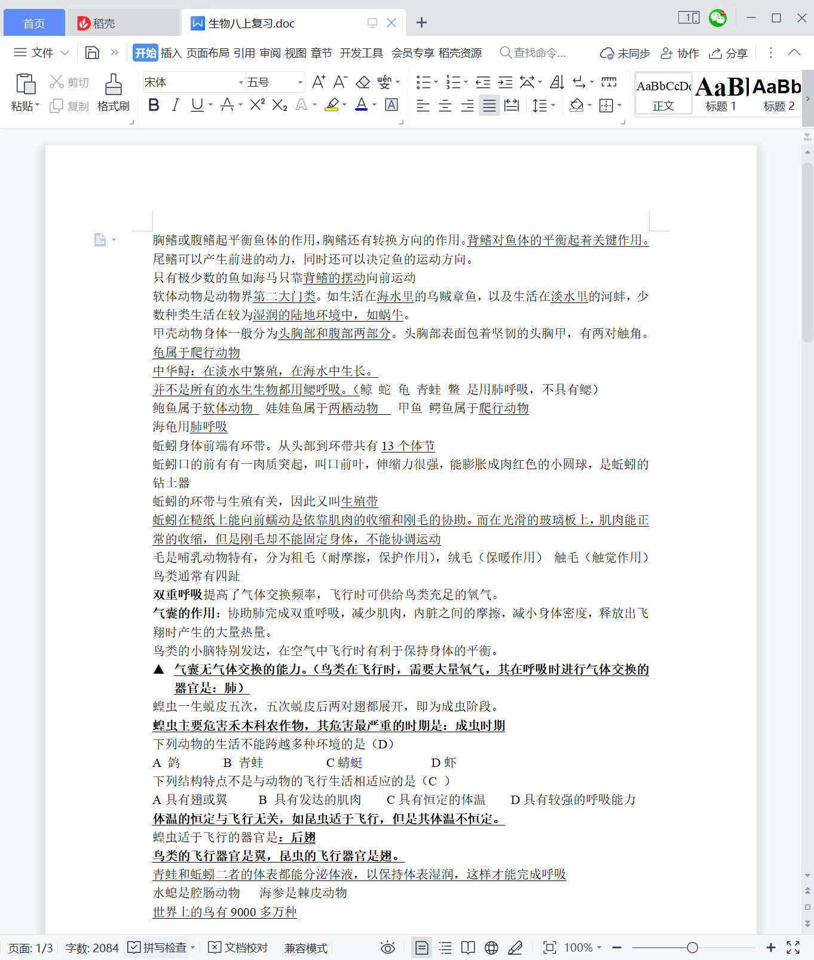This screenshot has height=960, width=814.
Task: Click the zoom slider handle
Action: tap(692, 947)
